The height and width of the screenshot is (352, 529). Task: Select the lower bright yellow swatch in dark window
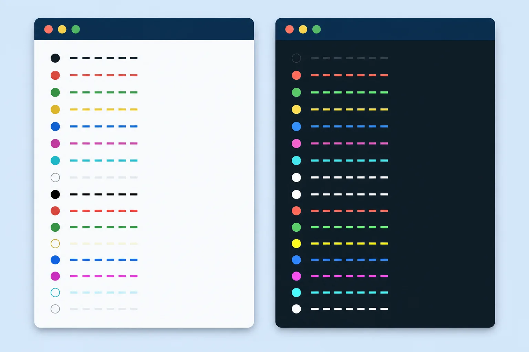(x=296, y=244)
